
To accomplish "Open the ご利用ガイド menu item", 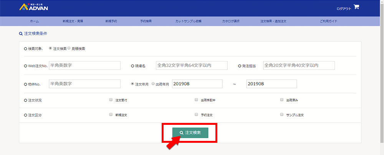I will pyautogui.click(x=328, y=21).
